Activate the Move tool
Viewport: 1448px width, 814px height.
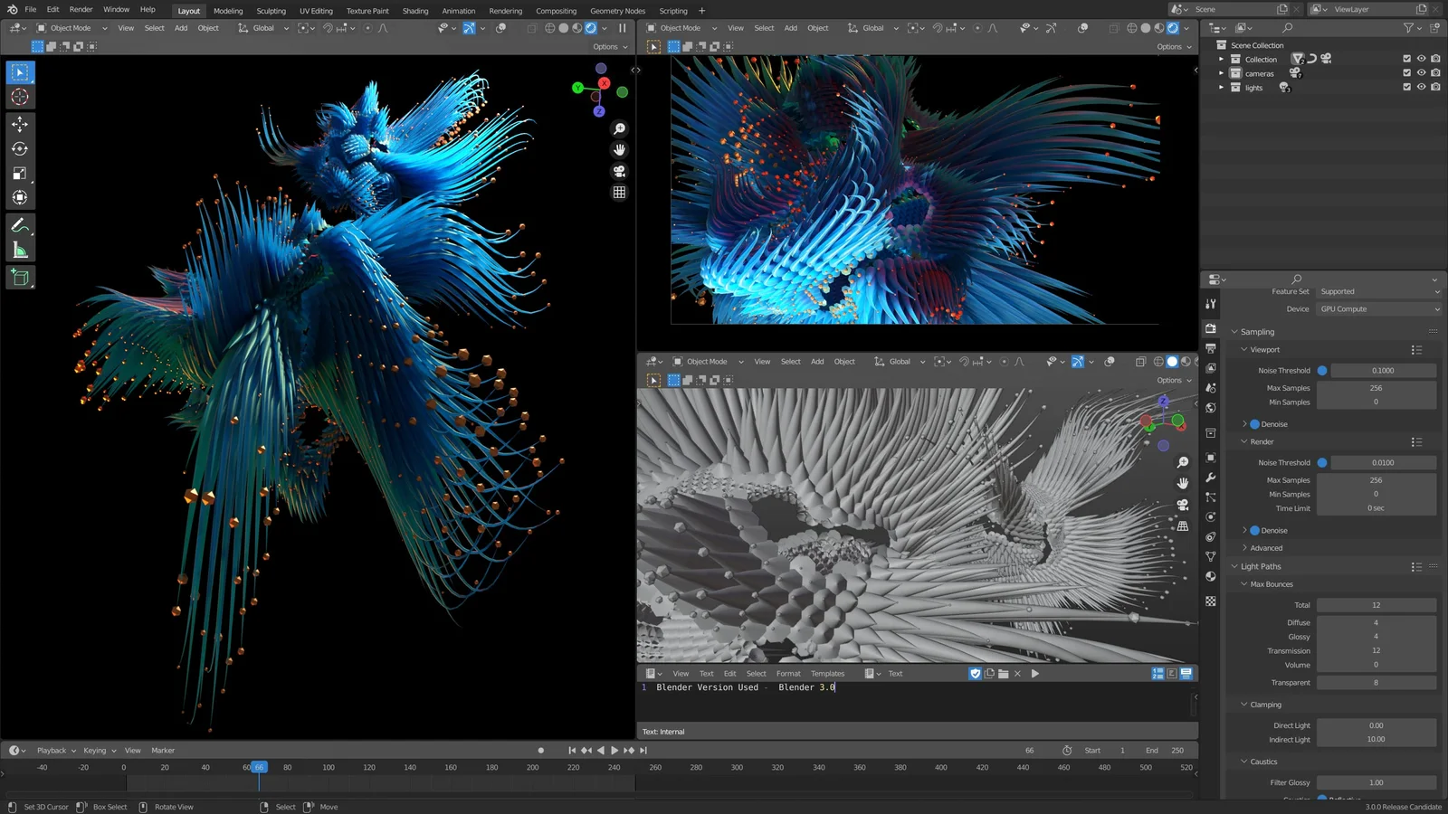click(20, 124)
